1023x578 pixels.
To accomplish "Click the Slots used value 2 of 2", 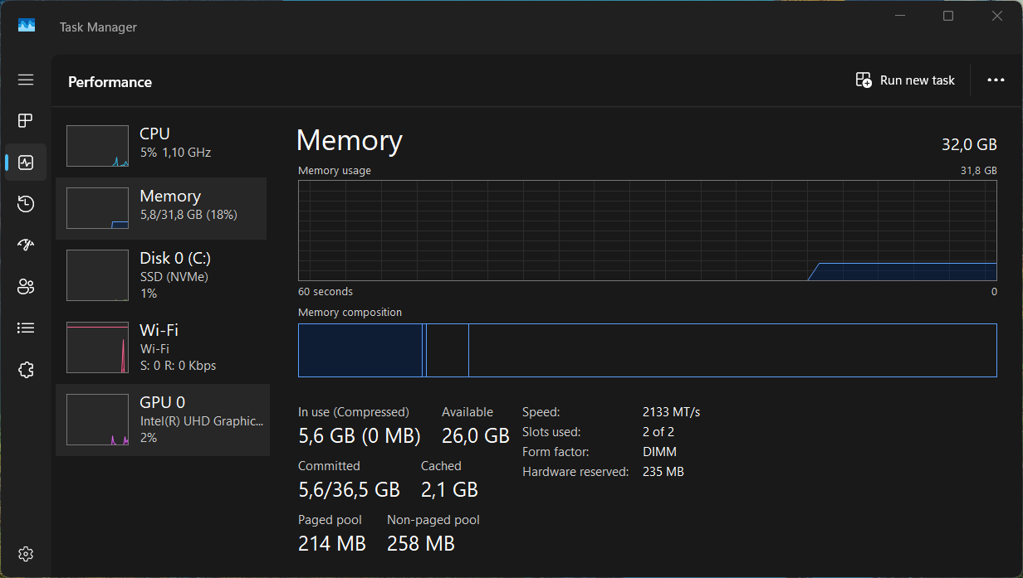I will (x=658, y=432).
